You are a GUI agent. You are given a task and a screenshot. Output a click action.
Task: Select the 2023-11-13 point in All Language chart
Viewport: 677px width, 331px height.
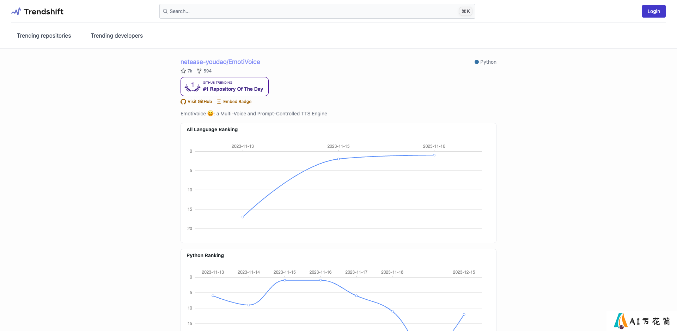pyautogui.click(x=243, y=217)
